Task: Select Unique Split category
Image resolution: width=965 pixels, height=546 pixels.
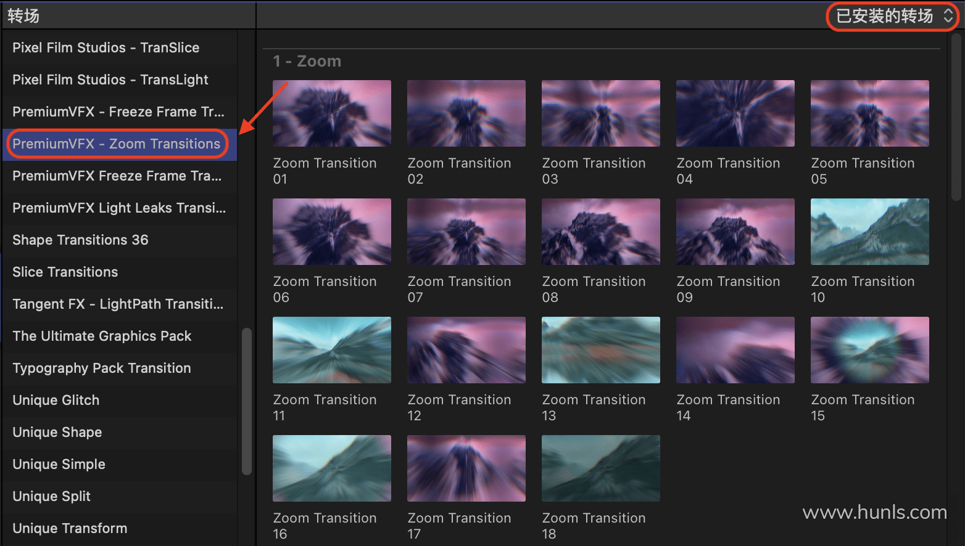Action: [120, 497]
